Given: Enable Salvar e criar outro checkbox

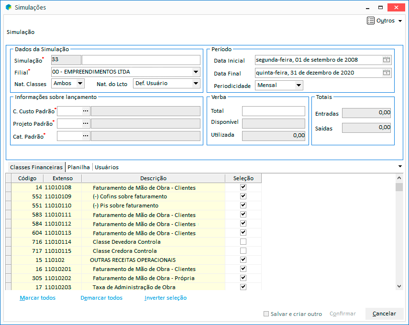Looking at the screenshot, I should point(266,314).
